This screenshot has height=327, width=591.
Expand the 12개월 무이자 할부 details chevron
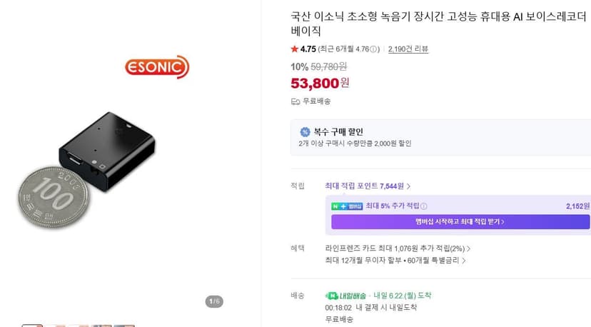point(464,261)
